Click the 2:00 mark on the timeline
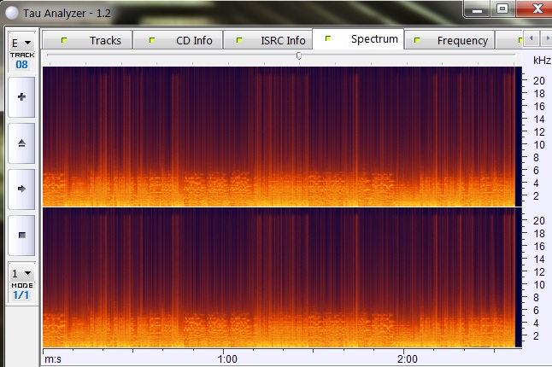 pos(408,358)
